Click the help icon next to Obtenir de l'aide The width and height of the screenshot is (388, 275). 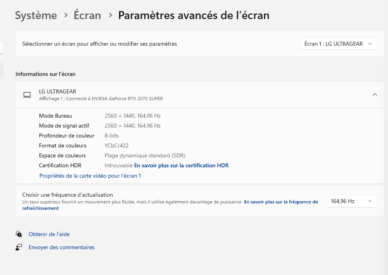tap(19, 234)
